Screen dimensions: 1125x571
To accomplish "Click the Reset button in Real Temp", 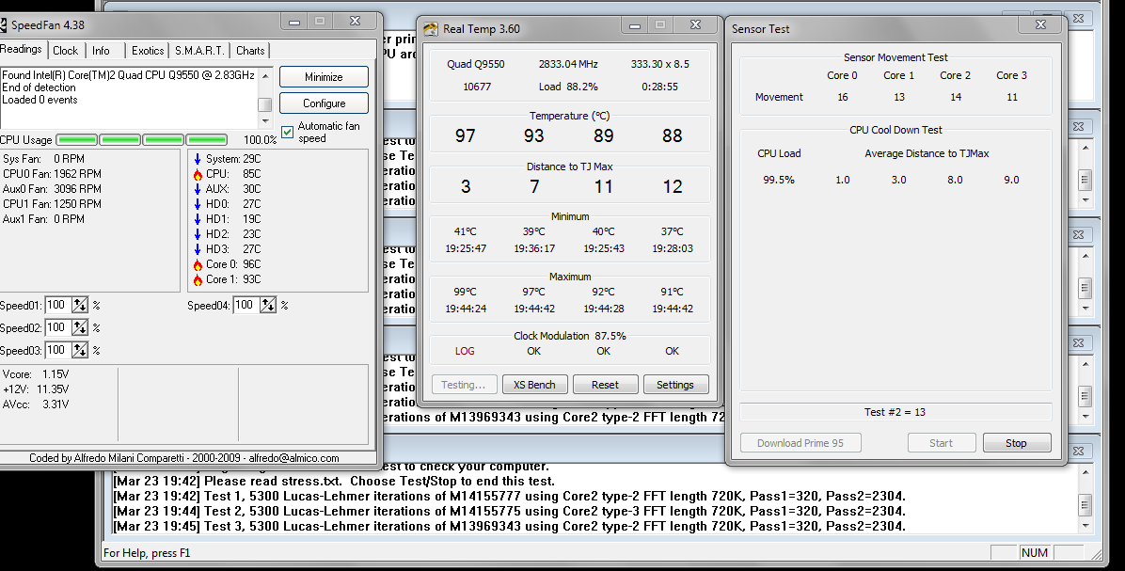I will [605, 385].
